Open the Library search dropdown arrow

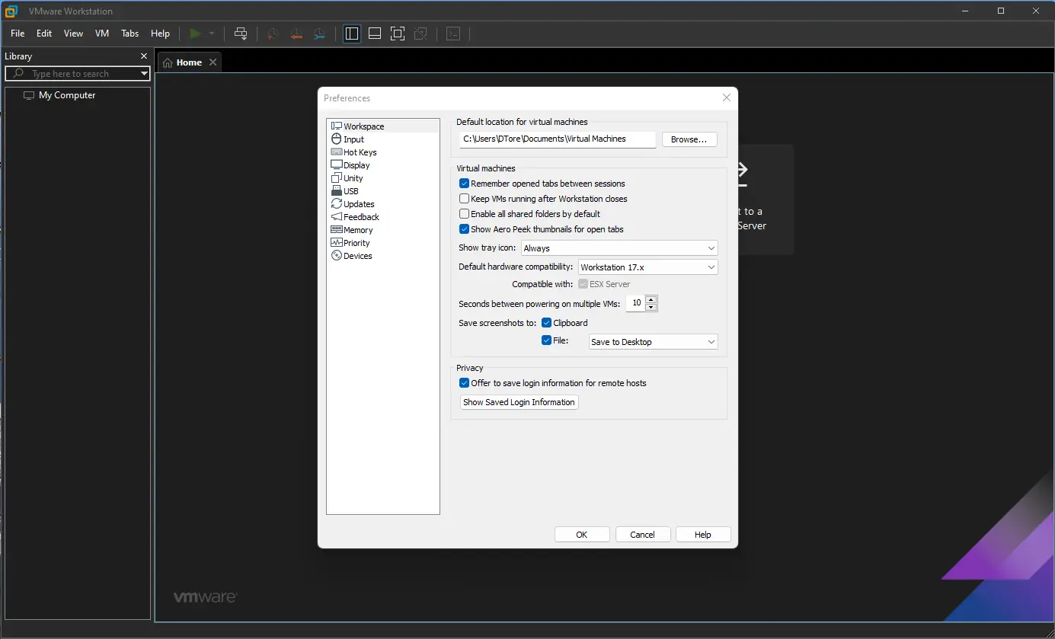[x=144, y=74]
